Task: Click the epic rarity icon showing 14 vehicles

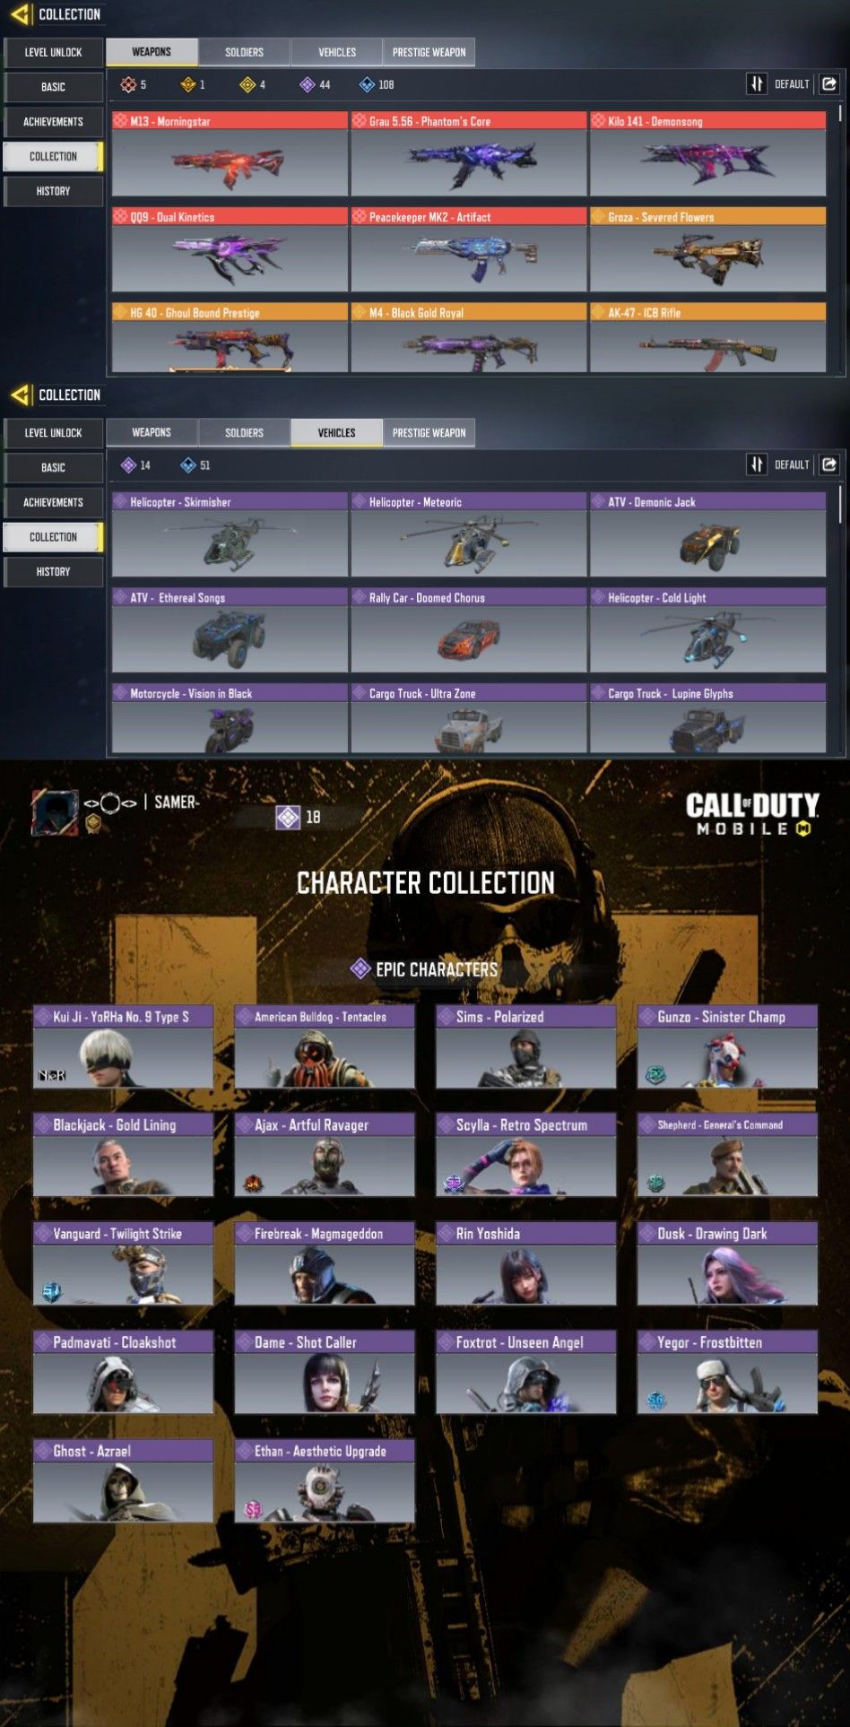Action: (x=128, y=464)
